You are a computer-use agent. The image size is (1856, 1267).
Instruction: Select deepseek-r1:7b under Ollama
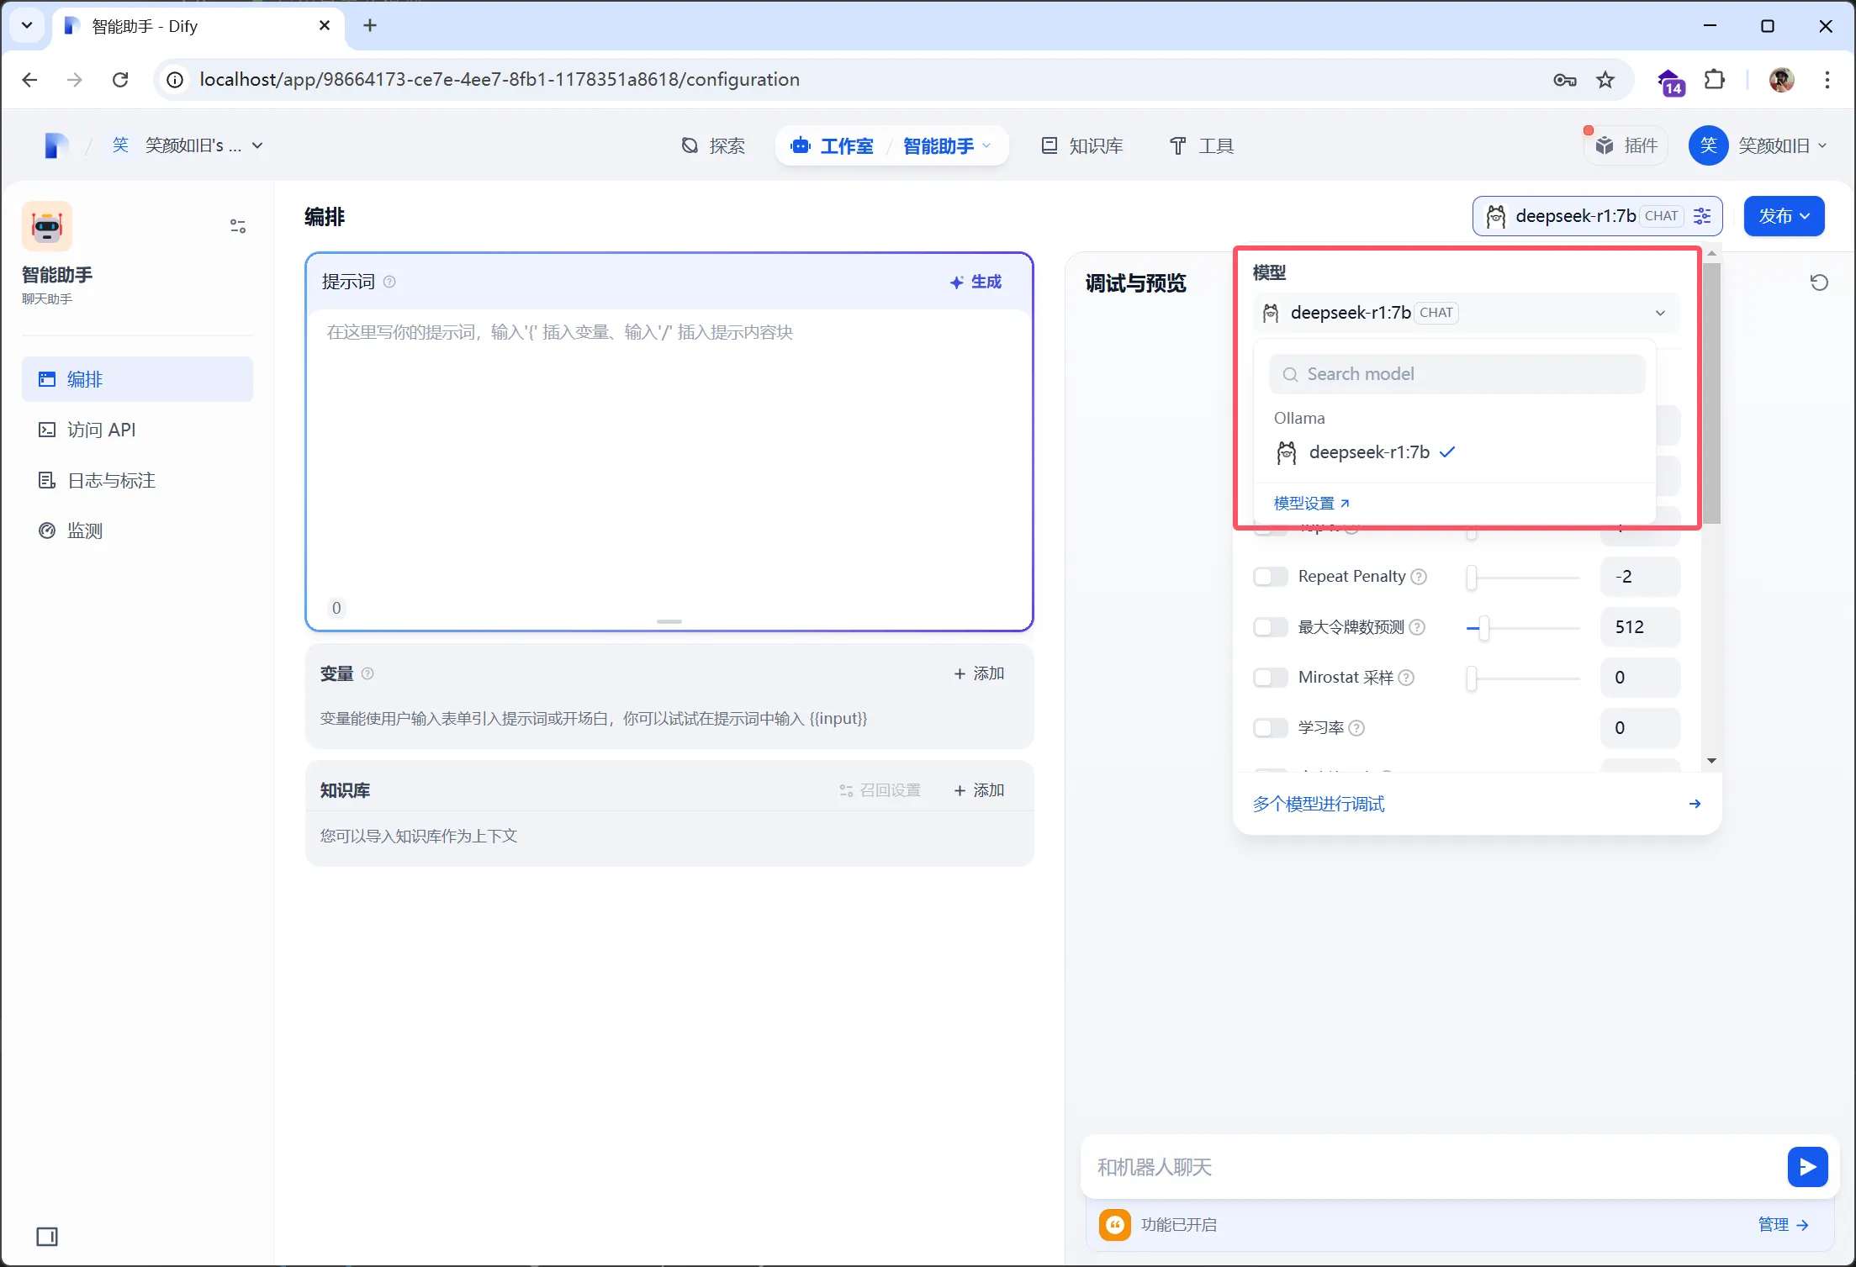[x=1453, y=452]
